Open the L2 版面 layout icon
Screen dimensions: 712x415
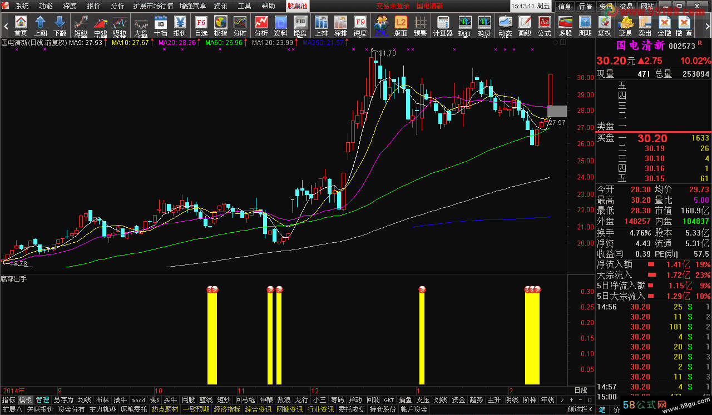tap(400, 26)
